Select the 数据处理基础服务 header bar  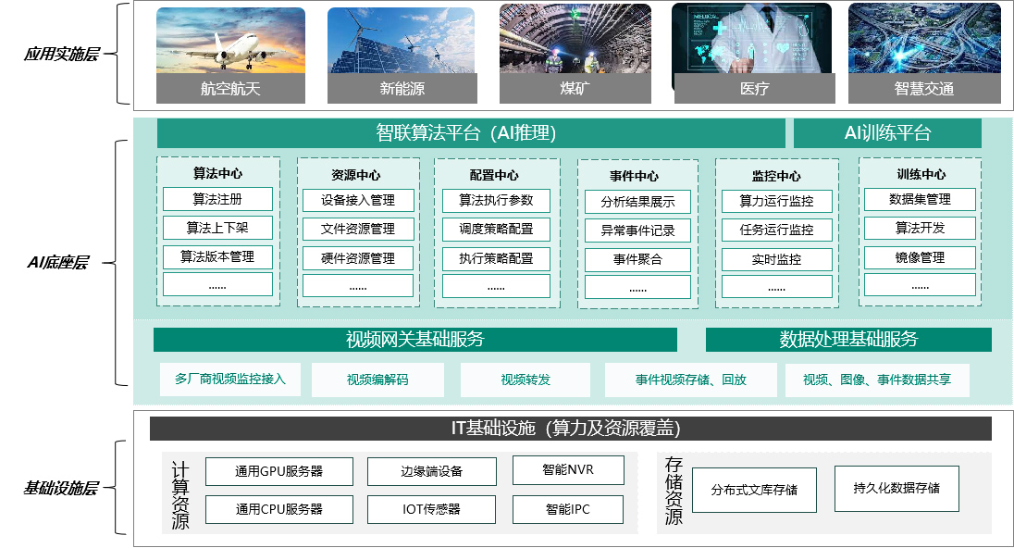pyautogui.click(x=848, y=340)
